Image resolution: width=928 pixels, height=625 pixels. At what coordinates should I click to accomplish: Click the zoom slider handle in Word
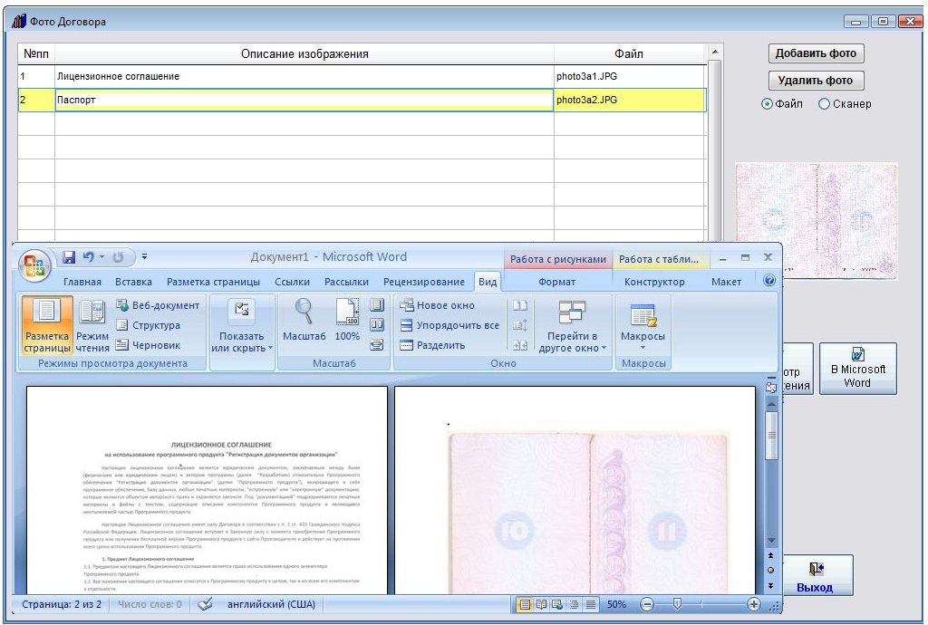tap(678, 603)
